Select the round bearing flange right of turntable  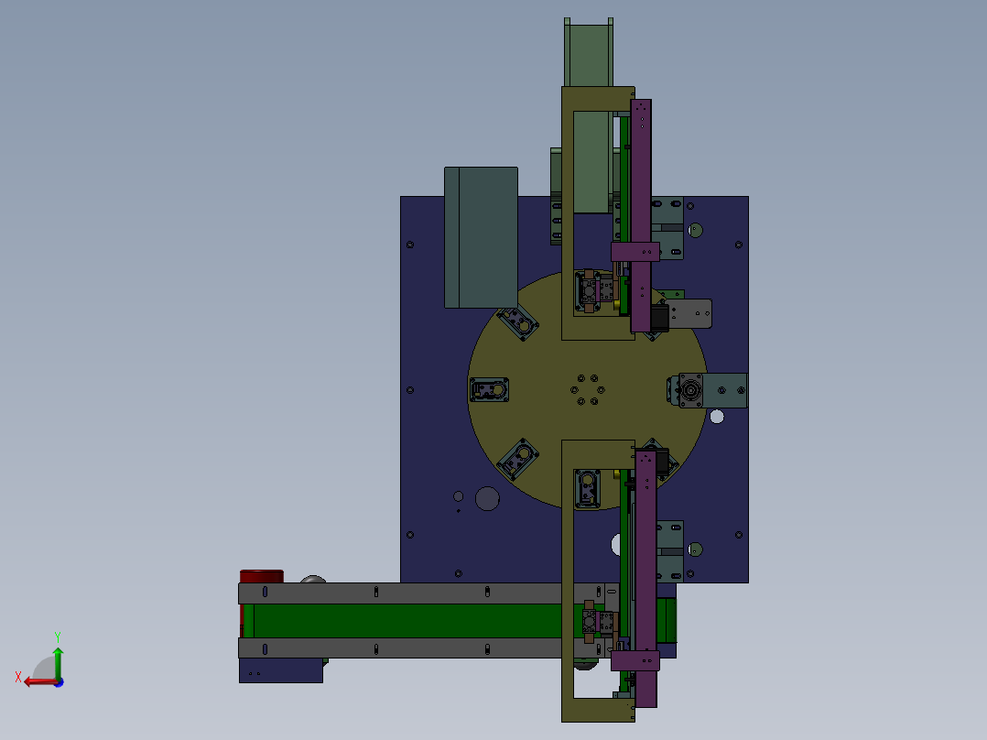pos(690,390)
